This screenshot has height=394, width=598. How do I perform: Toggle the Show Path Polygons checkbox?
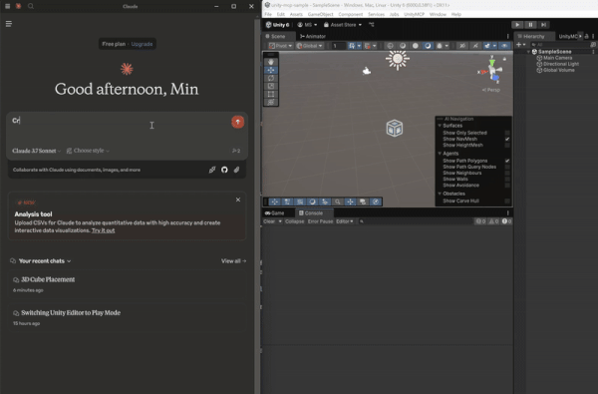pos(507,161)
